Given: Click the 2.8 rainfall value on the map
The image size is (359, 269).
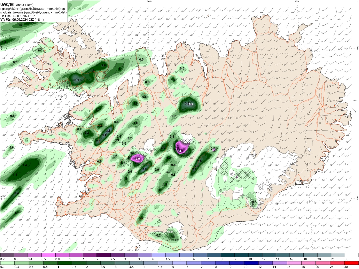Looking at the screenshot, I should click(x=98, y=142).
